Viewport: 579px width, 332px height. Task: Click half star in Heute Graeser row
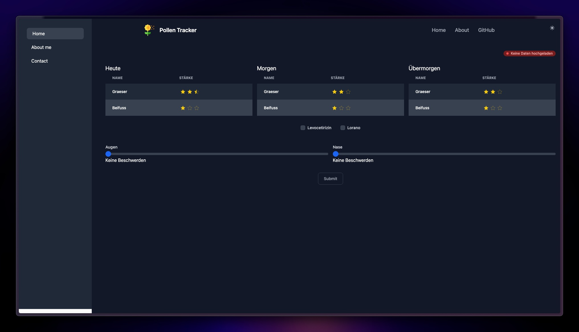coord(197,92)
